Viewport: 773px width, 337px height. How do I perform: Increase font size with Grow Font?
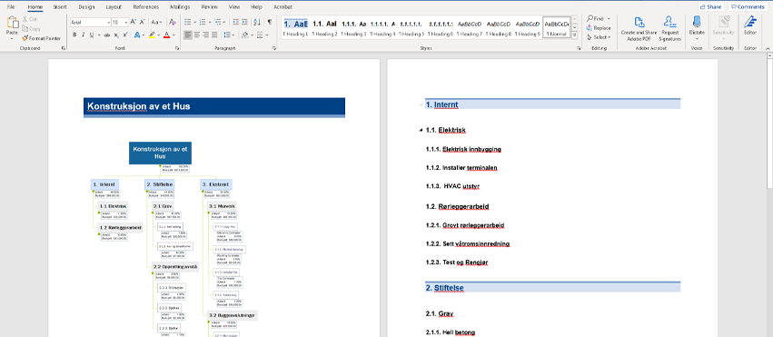(x=134, y=22)
